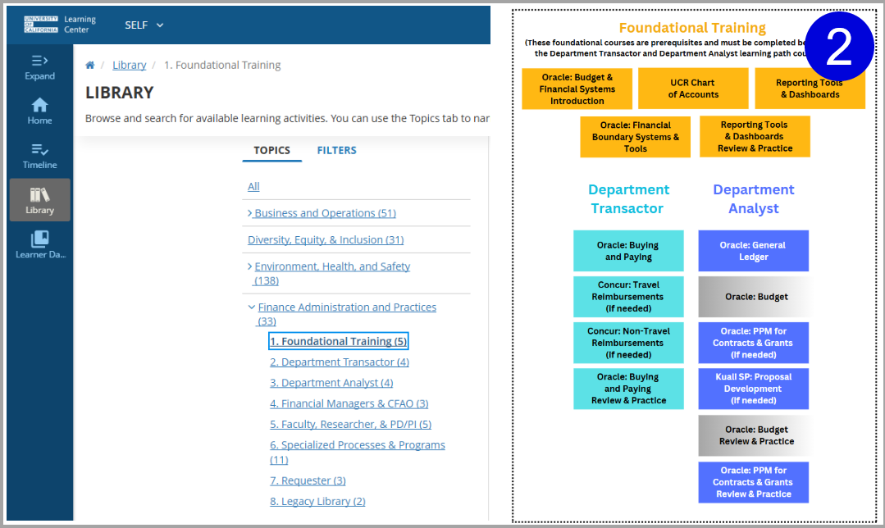Select 8. Legacy Library (2)
Viewport: 885px width, 528px height.
point(317,501)
